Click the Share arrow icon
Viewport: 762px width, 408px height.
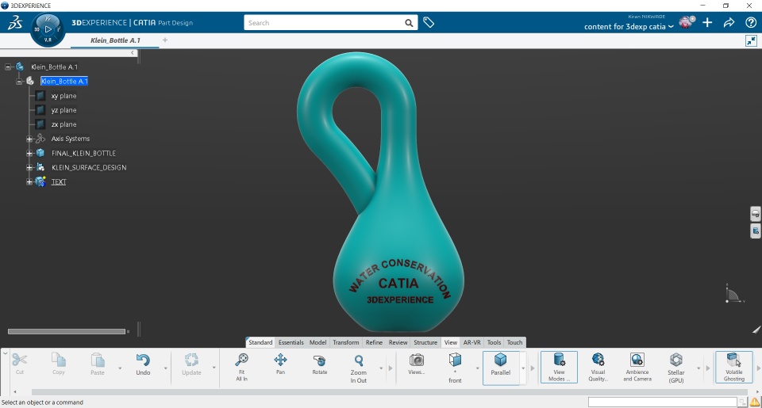(x=729, y=22)
